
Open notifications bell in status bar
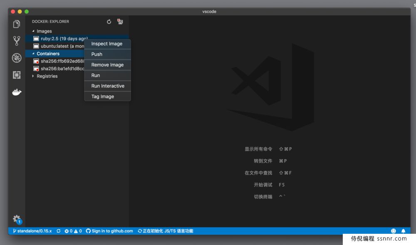point(403,231)
